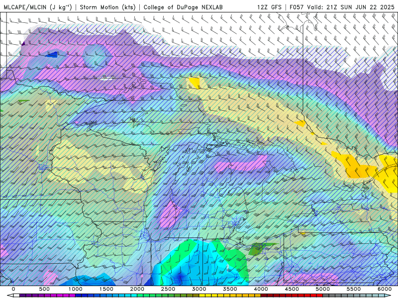Click the 2000 label on the color scale
Image resolution: width=398 pixels, height=298 pixels.
tap(137, 289)
